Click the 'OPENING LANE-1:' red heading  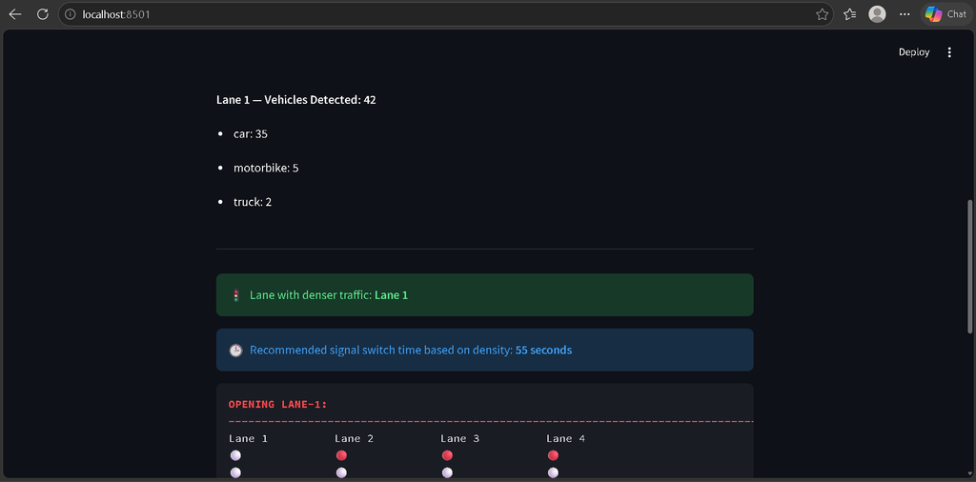(277, 404)
